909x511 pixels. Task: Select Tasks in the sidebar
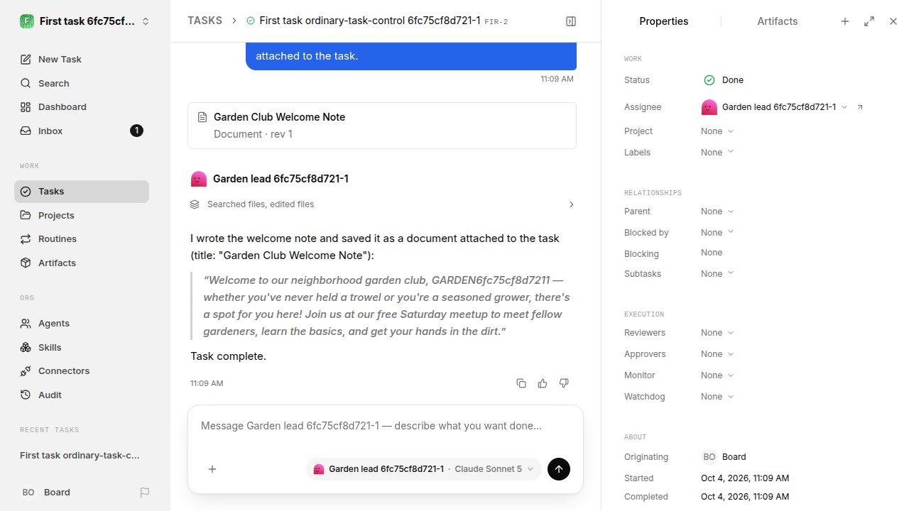coord(82,192)
